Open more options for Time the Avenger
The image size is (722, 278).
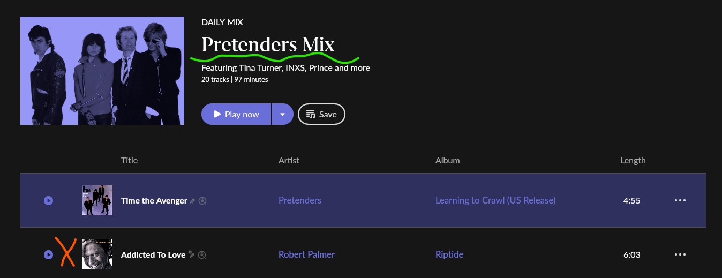pos(680,200)
